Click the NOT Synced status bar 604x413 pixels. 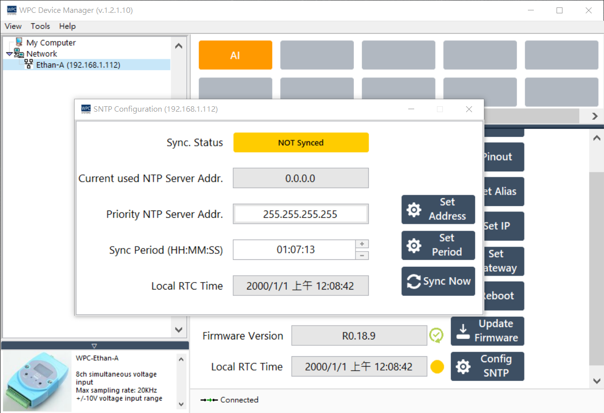301,143
